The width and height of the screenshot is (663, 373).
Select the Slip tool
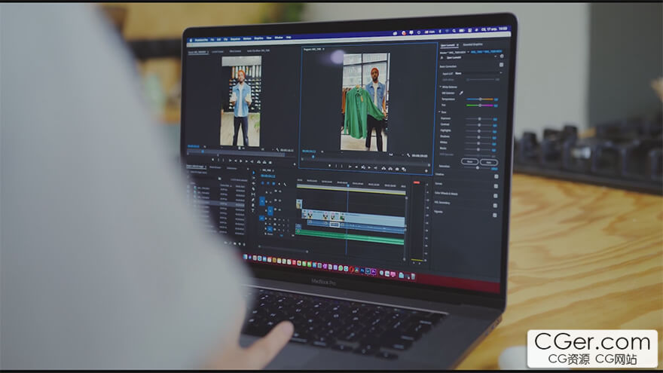pyautogui.click(x=254, y=194)
